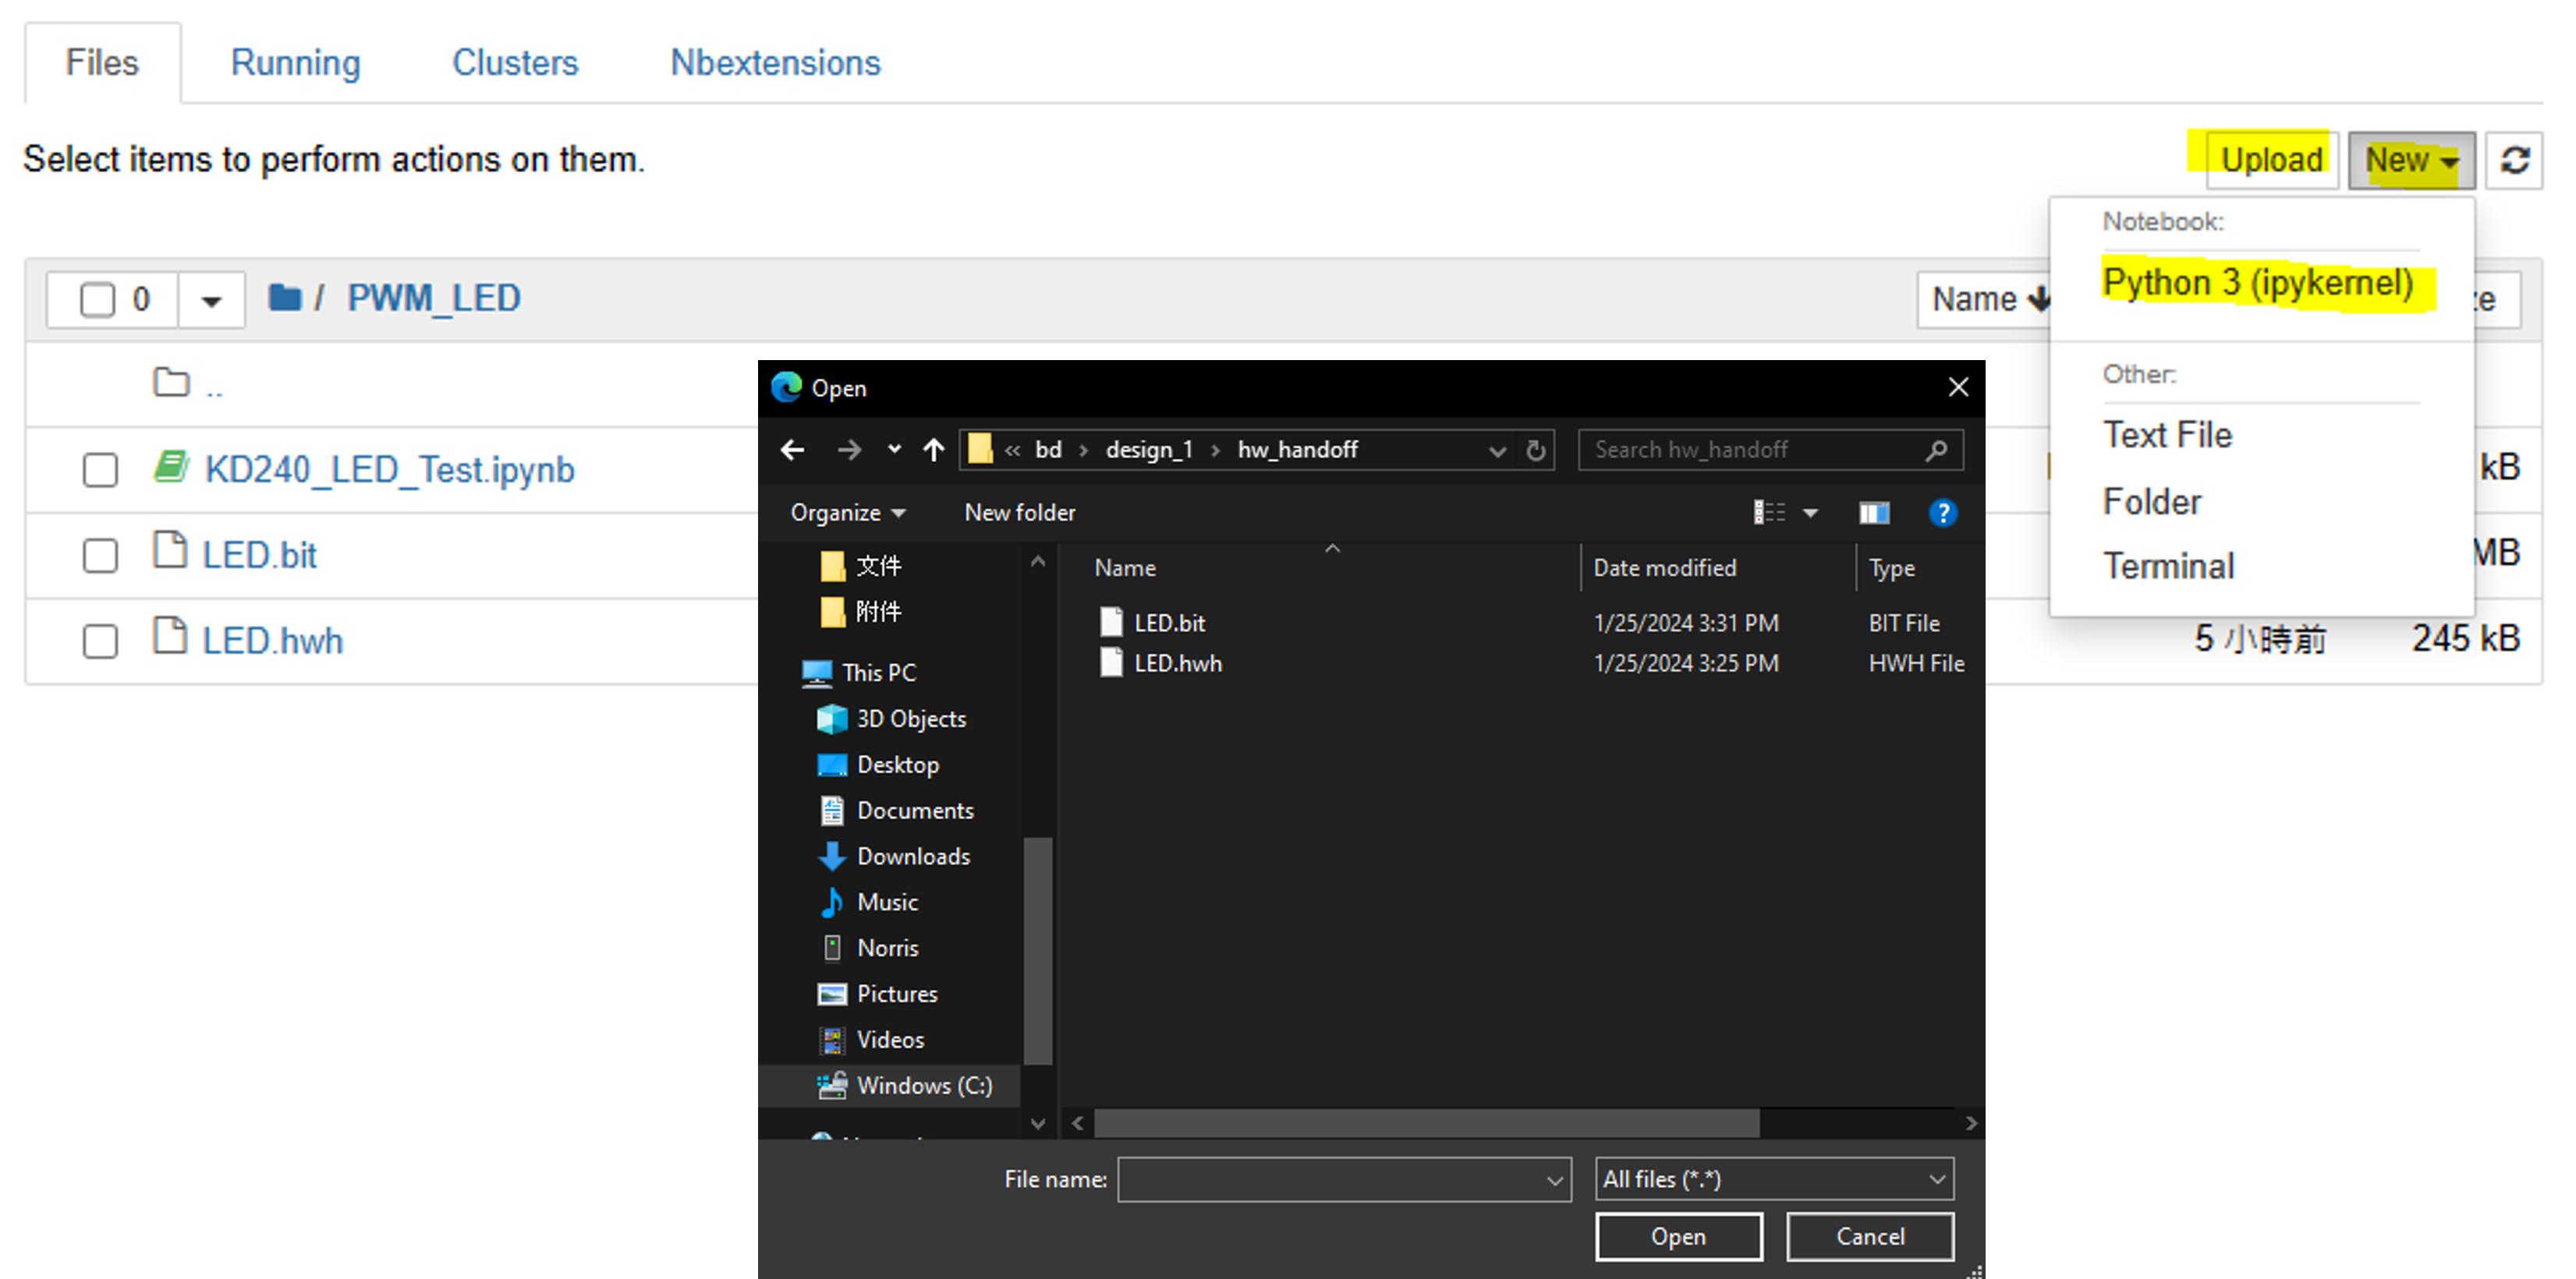Select the LED.bit file in the Open dialog
This screenshot has width=2576, height=1279.
(x=1169, y=623)
